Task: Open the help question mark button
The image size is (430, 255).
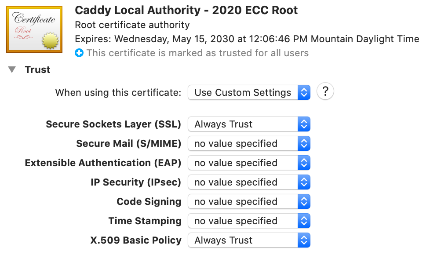Action: (x=325, y=91)
